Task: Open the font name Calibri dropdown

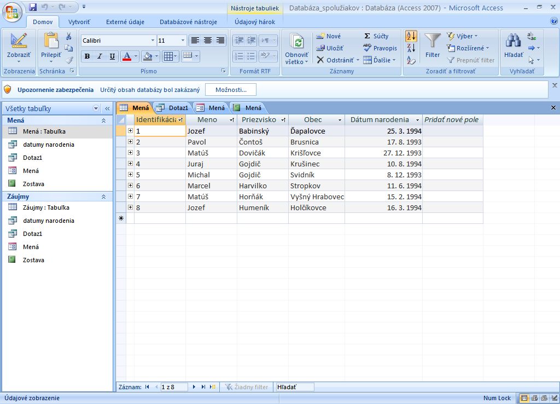Action: tap(153, 41)
